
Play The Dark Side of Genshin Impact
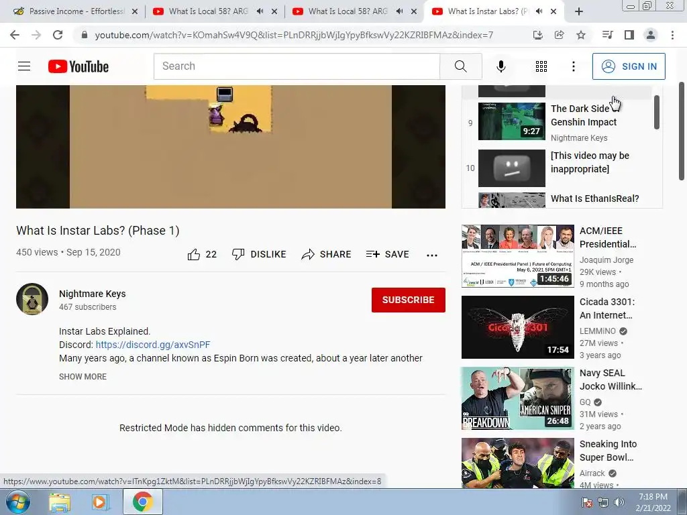pyautogui.click(x=512, y=121)
